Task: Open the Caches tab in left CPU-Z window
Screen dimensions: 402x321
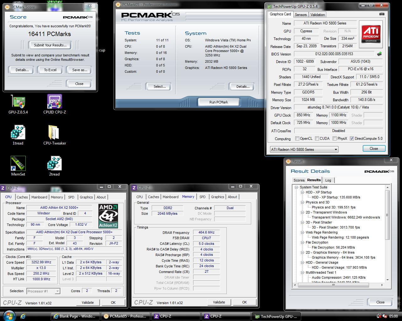Action: tap(22, 197)
